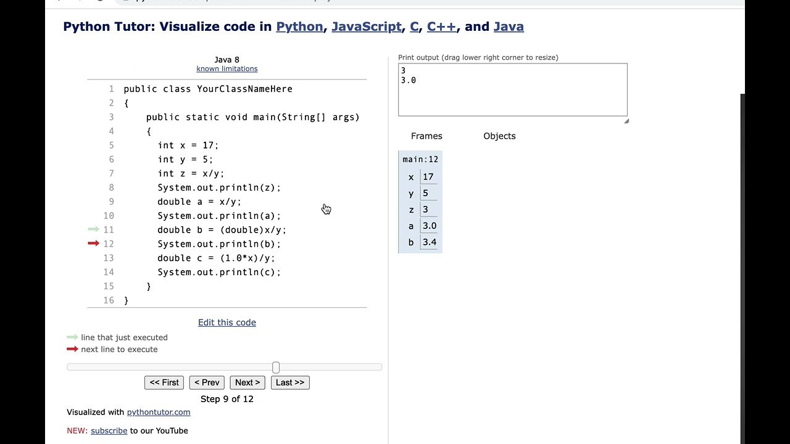Click the subscribe link to YouTube

pos(109,430)
